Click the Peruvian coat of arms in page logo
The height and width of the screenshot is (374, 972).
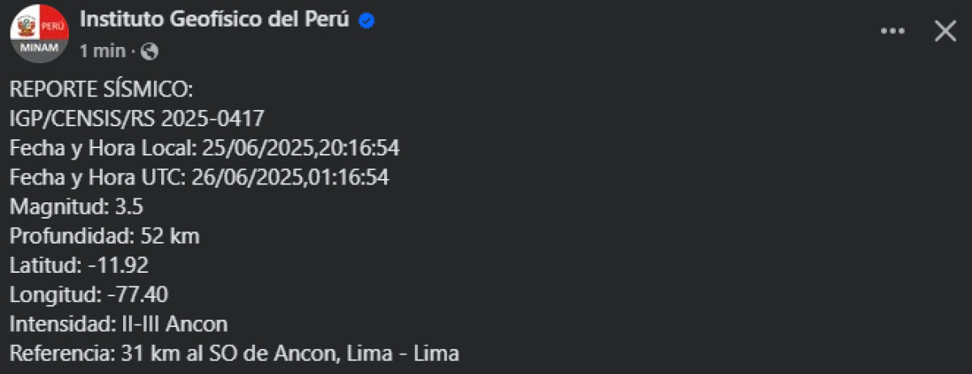coord(25,25)
